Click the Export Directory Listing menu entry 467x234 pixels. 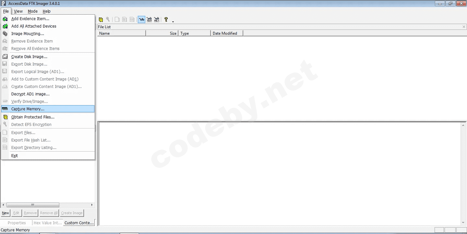click(48, 148)
